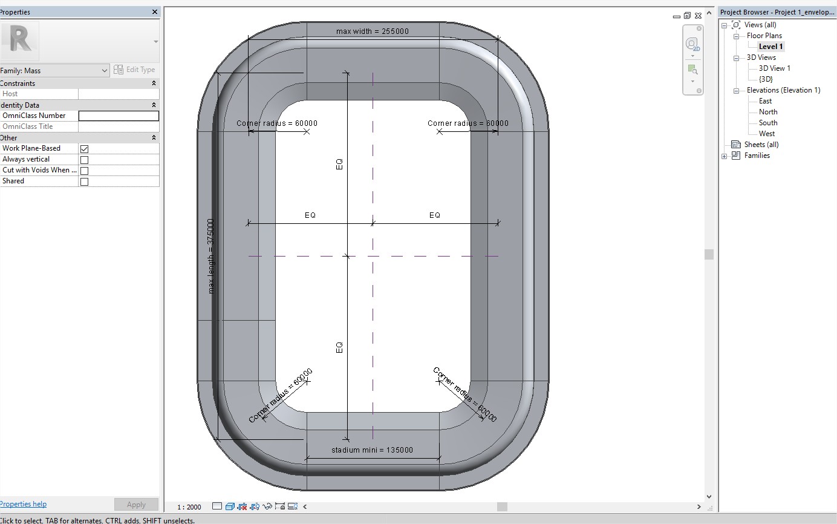Click the Host property value field
The width and height of the screenshot is (837, 524).
click(x=119, y=94)
